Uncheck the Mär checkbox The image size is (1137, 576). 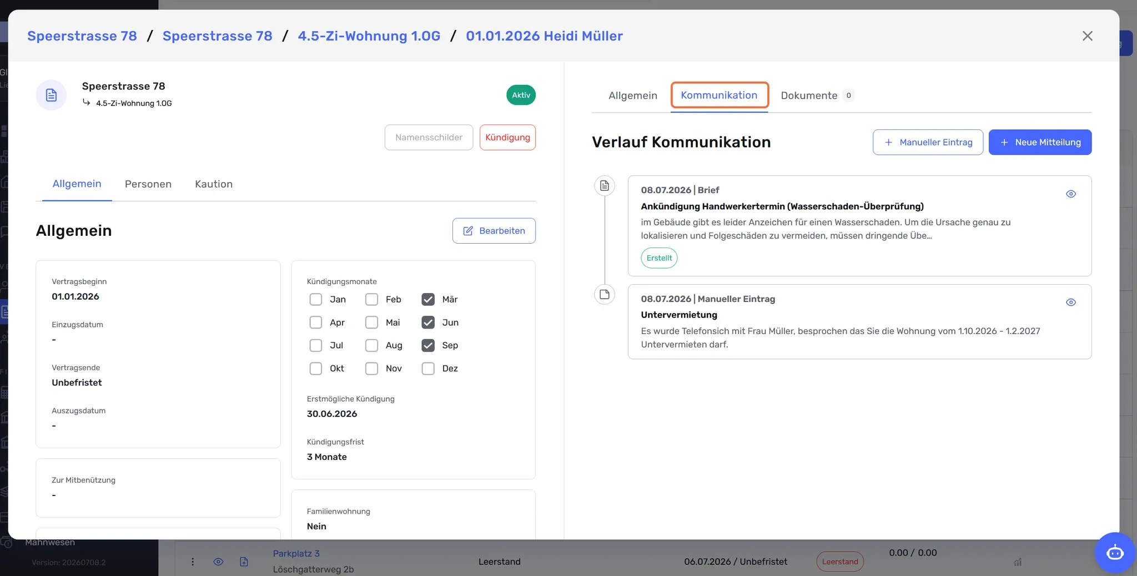tap(428, 300)
